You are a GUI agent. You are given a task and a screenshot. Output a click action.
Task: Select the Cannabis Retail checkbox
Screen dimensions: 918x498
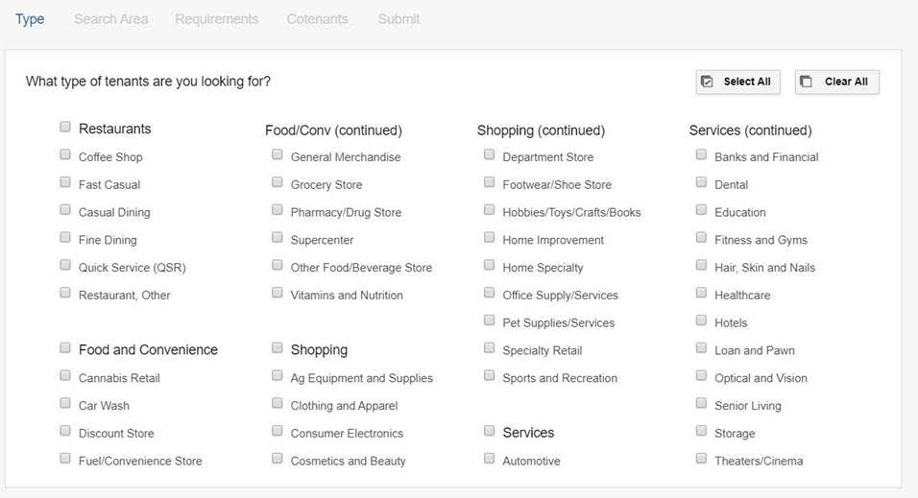click(x=65, y=376)
